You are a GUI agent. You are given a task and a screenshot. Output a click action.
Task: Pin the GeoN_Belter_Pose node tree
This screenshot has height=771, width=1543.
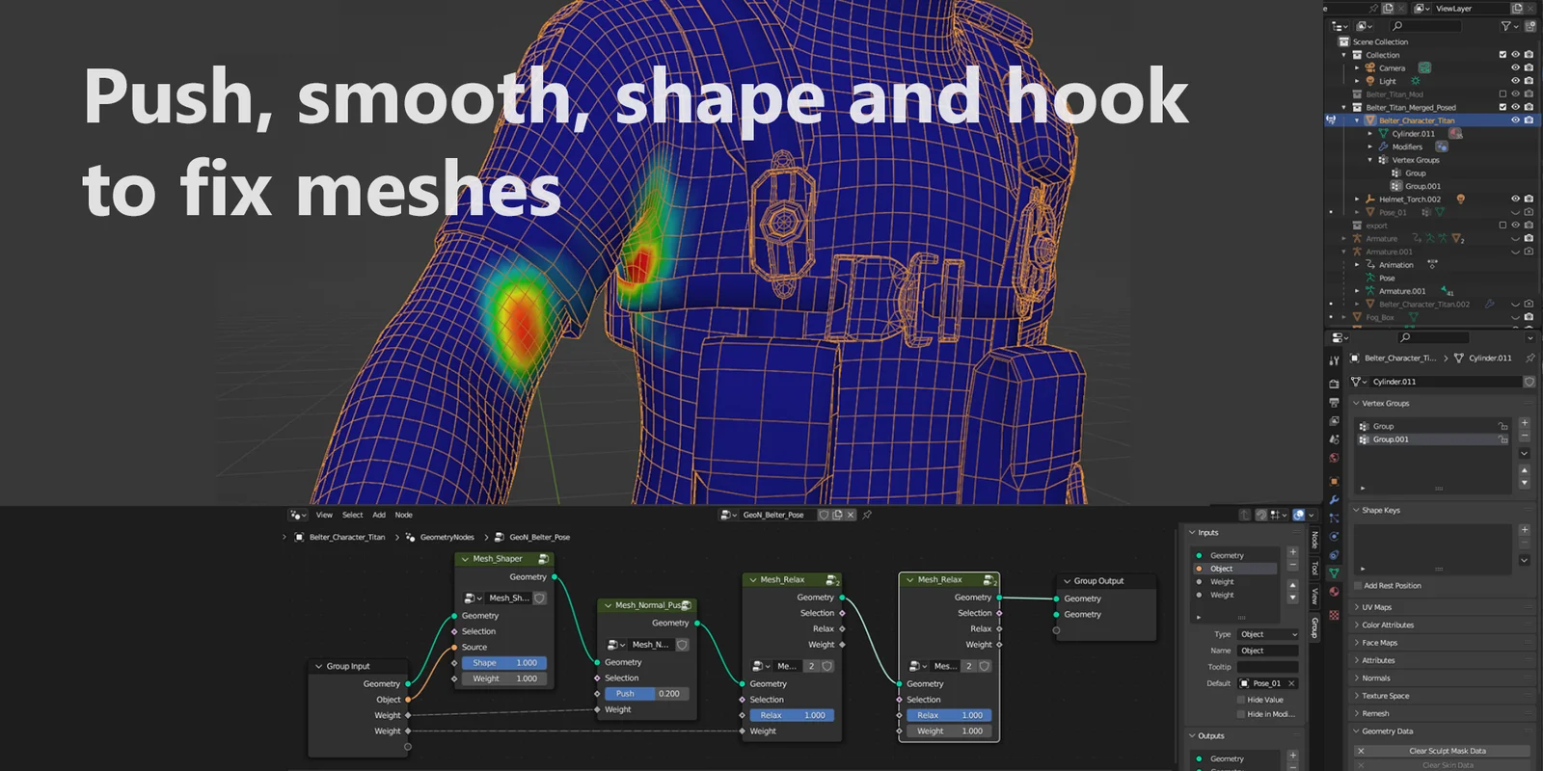tap(867, 515)
